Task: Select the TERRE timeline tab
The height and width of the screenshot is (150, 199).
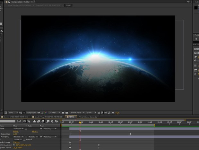Action: click(x=71, y=117)
